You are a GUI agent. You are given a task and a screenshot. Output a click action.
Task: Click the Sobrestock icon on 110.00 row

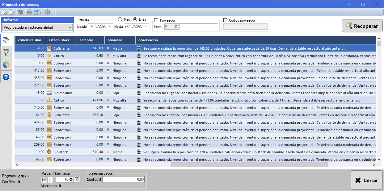click(x=49, y=63)
